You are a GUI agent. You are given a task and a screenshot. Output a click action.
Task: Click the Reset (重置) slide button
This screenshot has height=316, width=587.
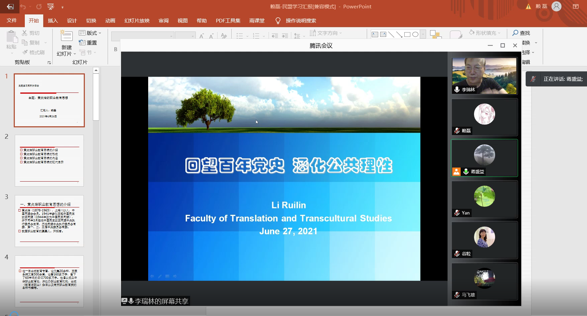click(88, 43)
